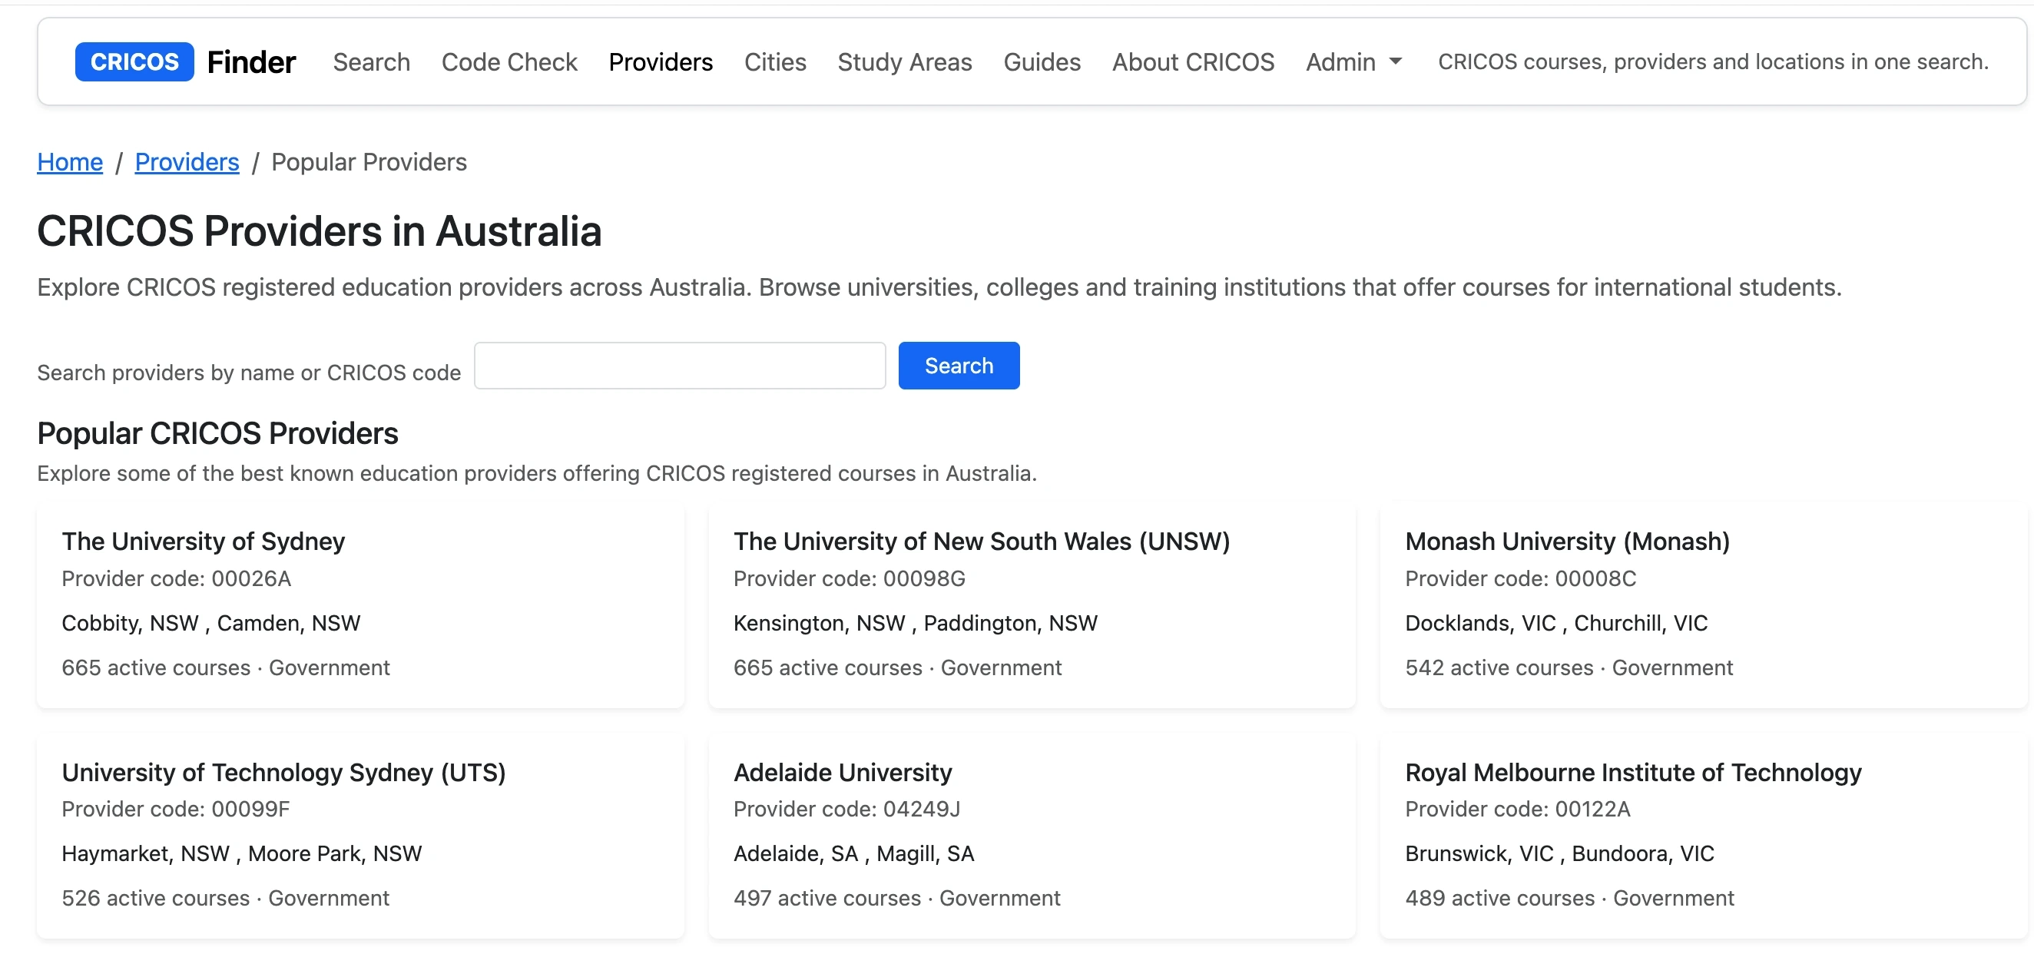This screenshot has width=2034, height=954.
Task: Click Brunswick, VIC, Bundoora, VIC locations
Action: click(1559, 853)
